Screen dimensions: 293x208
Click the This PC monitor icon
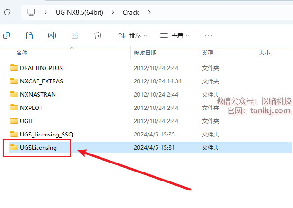(31, 12)
